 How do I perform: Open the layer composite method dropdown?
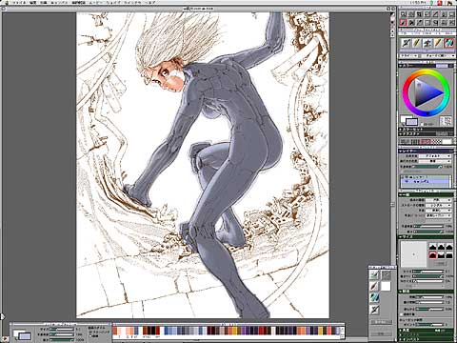[x=434, y=156]
